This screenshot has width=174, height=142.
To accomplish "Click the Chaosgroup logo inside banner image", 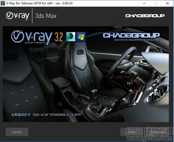I will tap(131, 36).
